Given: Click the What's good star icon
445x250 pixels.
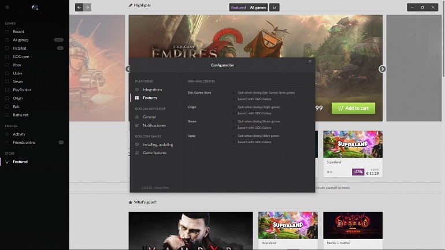Looking at the screenshot, I should coord(131,203).
